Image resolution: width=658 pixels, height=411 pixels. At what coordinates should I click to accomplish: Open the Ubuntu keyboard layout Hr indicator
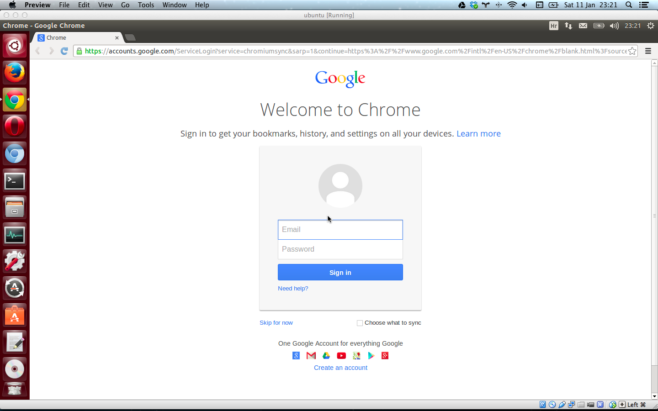coord(554,26)
